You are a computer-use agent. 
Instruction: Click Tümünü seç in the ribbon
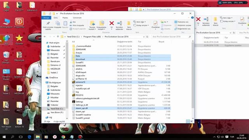pyautogui.click(x=182, y=22)
